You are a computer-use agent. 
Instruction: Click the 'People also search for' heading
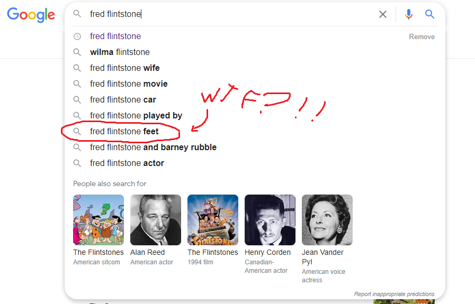point(110,183)
